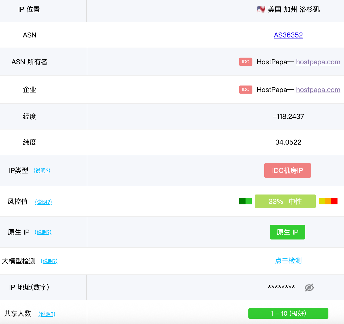Click the masked IP address asterisks
This screenshot has width=344, height=324.
281,287
